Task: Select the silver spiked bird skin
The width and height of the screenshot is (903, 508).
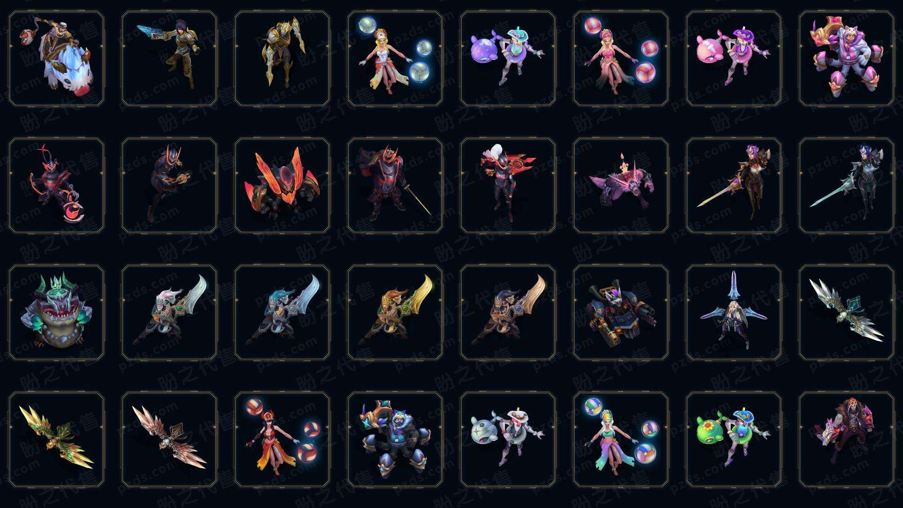Action: coord(847,312)
